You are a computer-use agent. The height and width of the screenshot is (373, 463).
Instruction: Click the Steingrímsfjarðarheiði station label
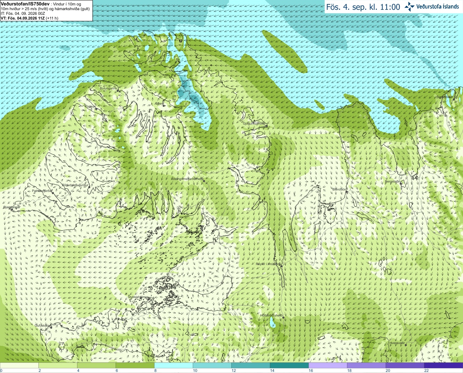click(187, 179)
